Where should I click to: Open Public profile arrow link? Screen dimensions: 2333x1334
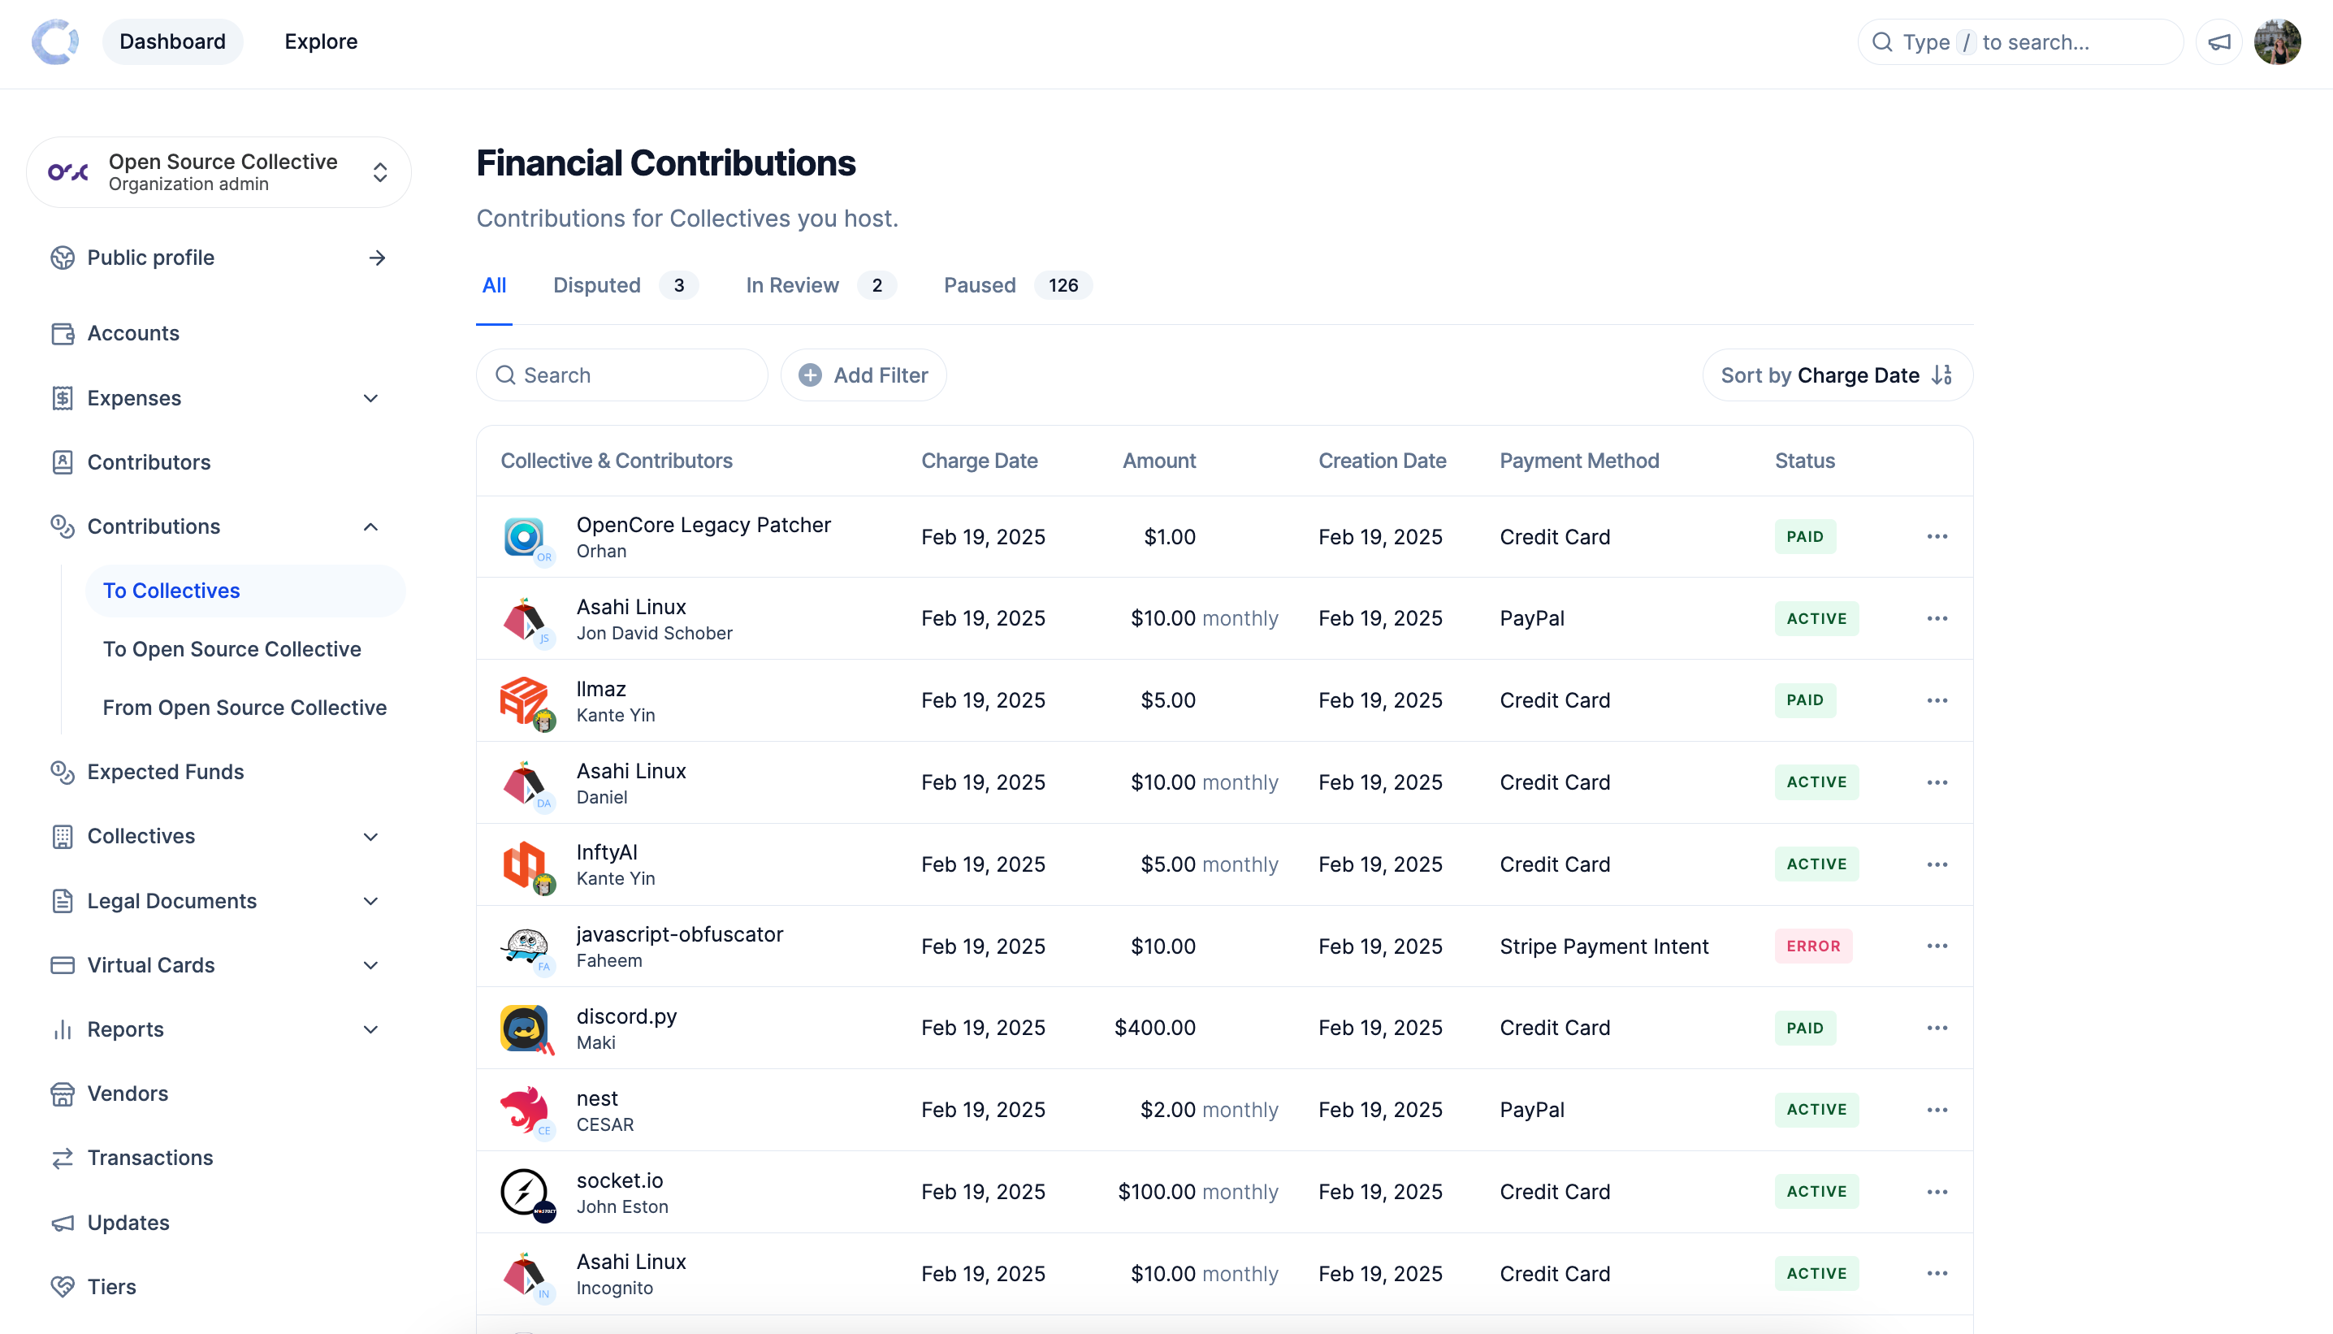376,258
